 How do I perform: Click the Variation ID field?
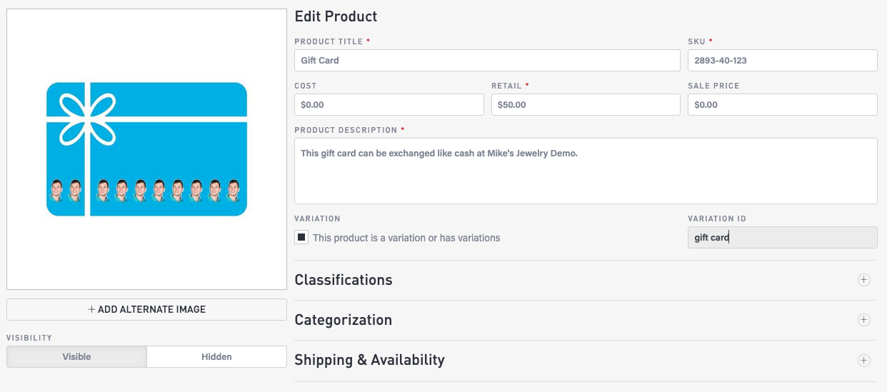782,238
